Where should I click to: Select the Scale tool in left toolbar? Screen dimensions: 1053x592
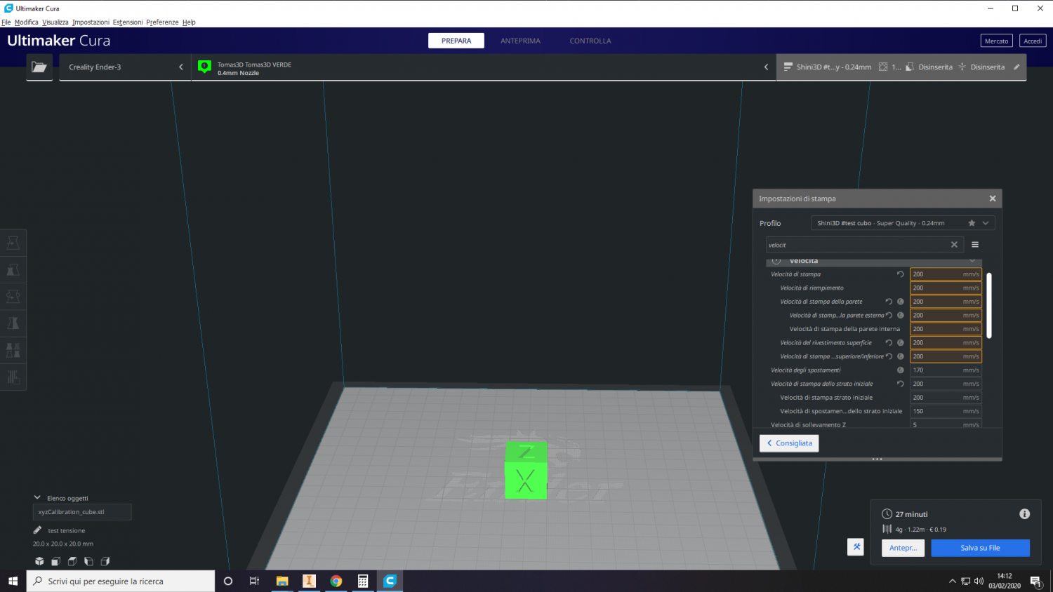(x=13, y=270)
